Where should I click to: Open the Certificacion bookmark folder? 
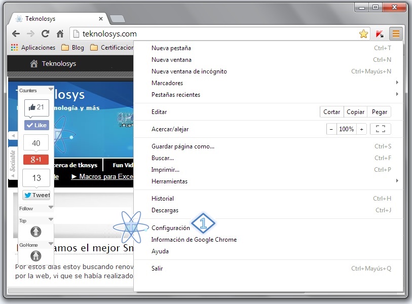click(111, 48)
